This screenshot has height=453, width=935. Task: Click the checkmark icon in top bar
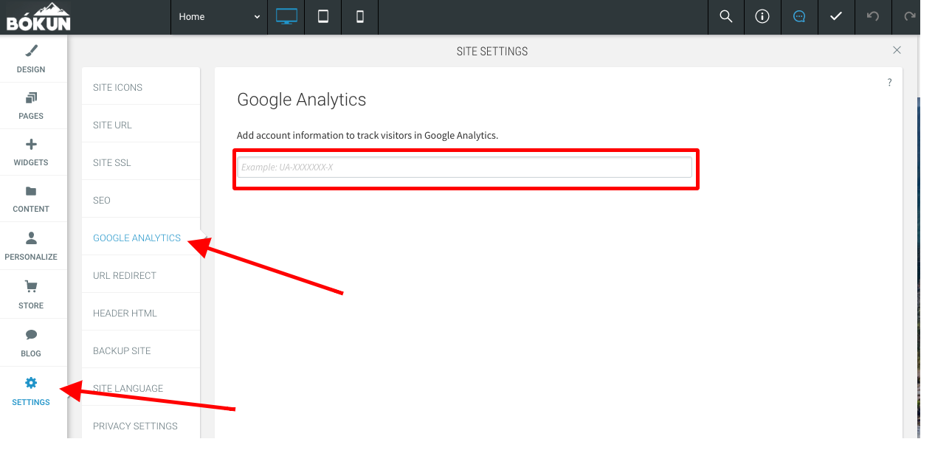pos(836,16)
